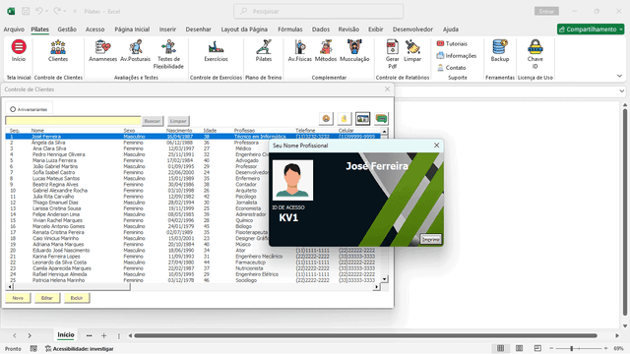630x354 pixels.
Task: Open the Métodos icon
Action: point(326,50)
